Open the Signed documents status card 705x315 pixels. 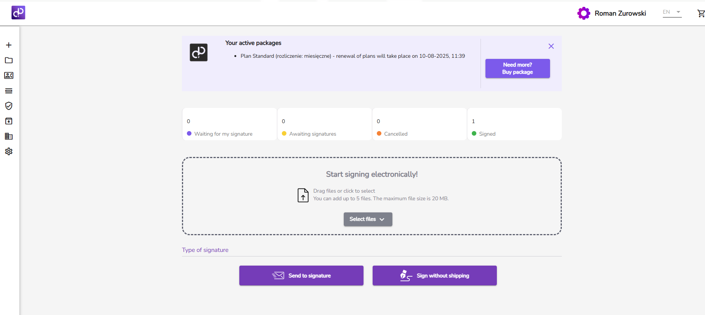click(514, 124)
